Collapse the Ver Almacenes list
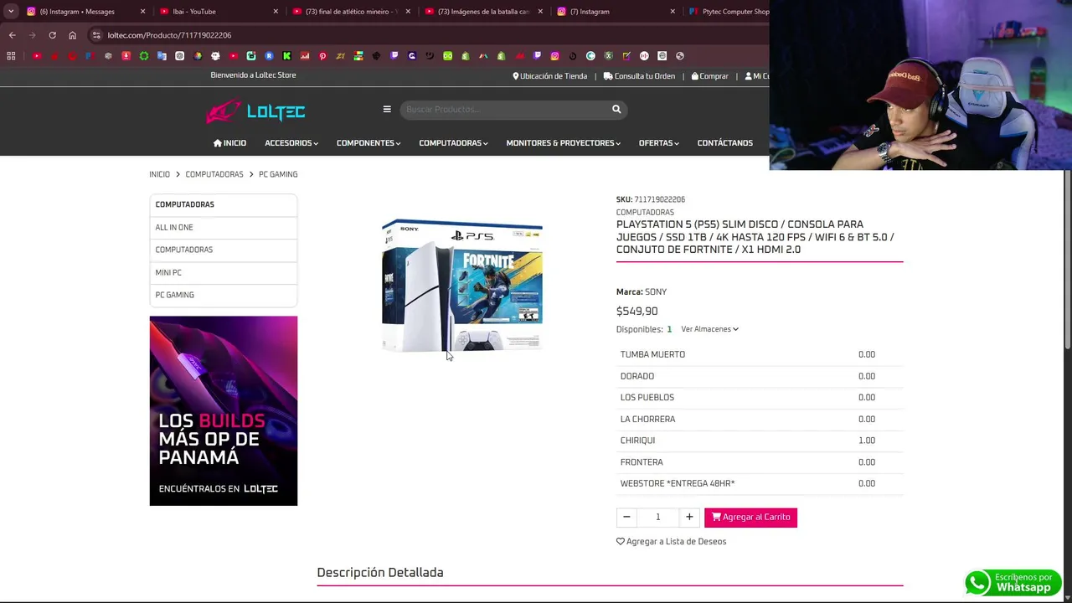 tap(709, 329)
